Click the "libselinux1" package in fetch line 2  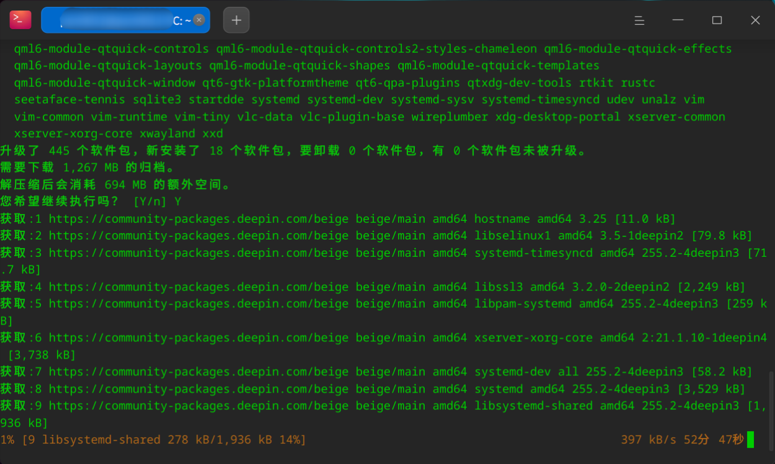point(512,236)
